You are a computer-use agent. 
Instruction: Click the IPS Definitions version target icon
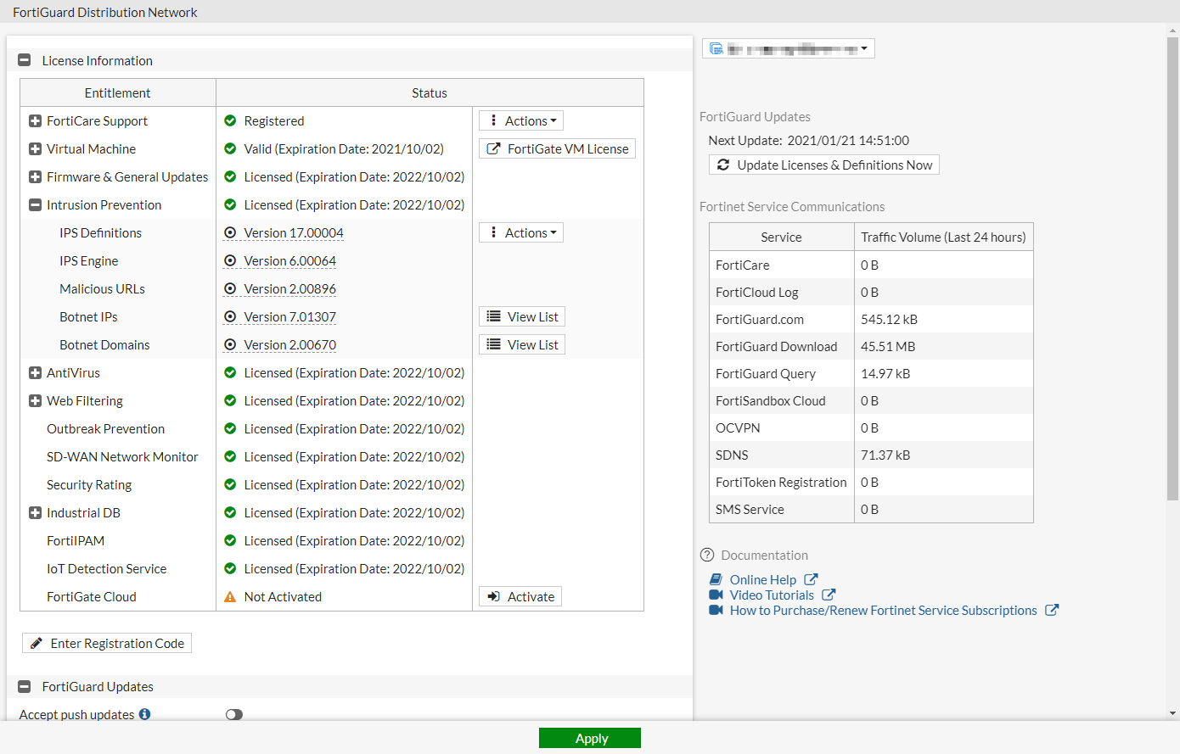tap(230, 233)
